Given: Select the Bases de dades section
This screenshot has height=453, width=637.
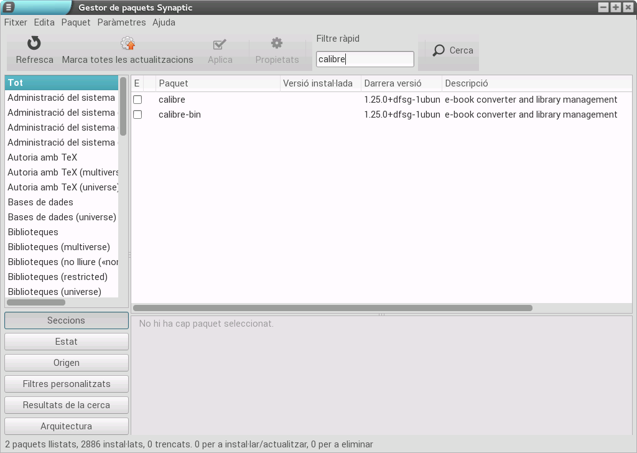Looking at the screenshot, I should click(x=40, y=202).
